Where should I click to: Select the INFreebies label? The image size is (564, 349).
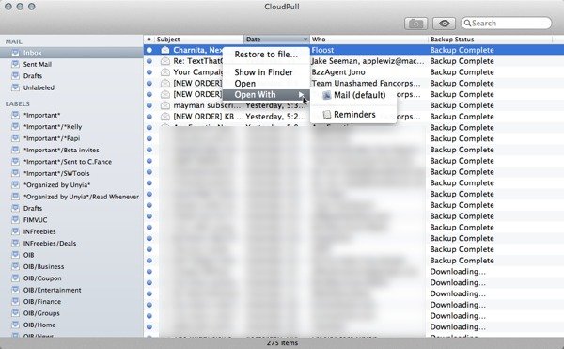click(x=71, y=231)
